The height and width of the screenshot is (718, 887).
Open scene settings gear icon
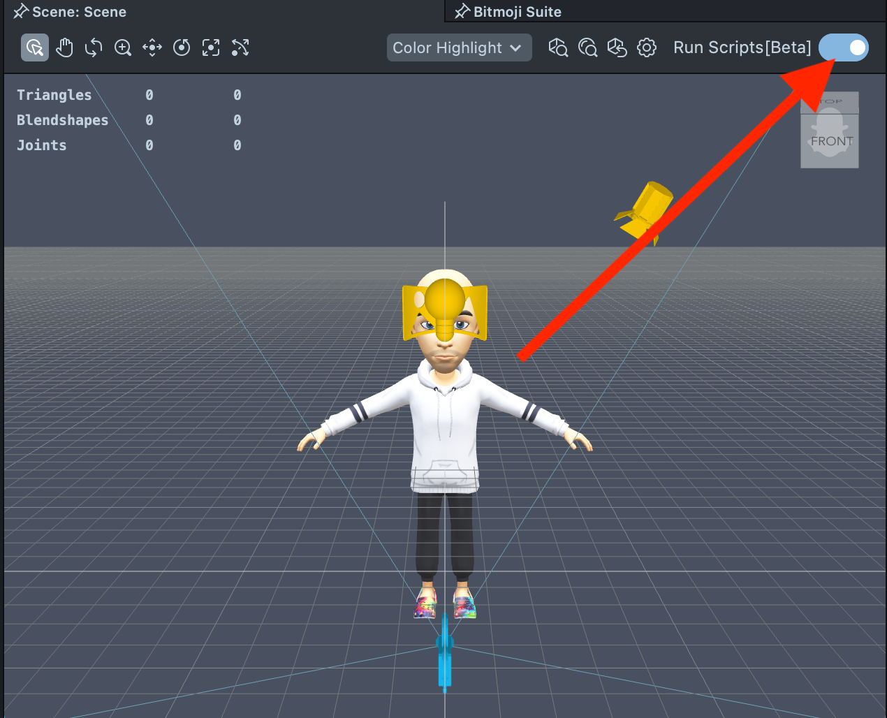coord(647,47)
